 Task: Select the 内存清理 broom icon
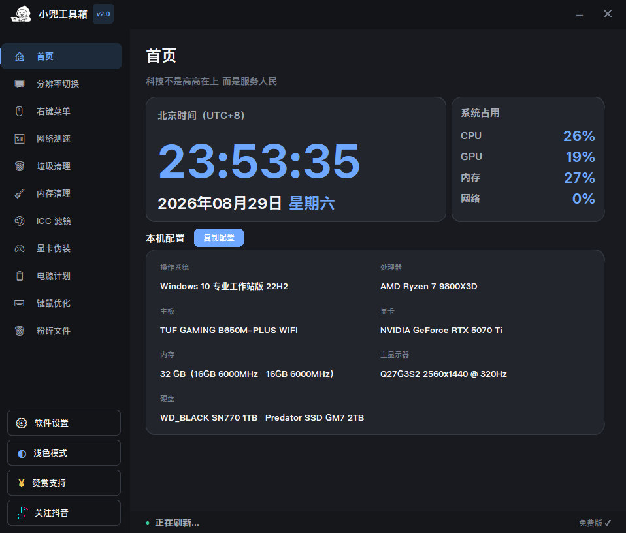click(20, 193)
